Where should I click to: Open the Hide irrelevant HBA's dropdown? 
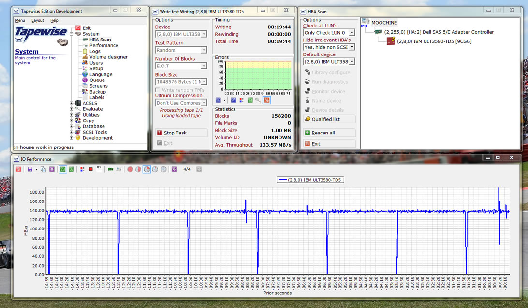pyautogui.click(x=352, y=47)
